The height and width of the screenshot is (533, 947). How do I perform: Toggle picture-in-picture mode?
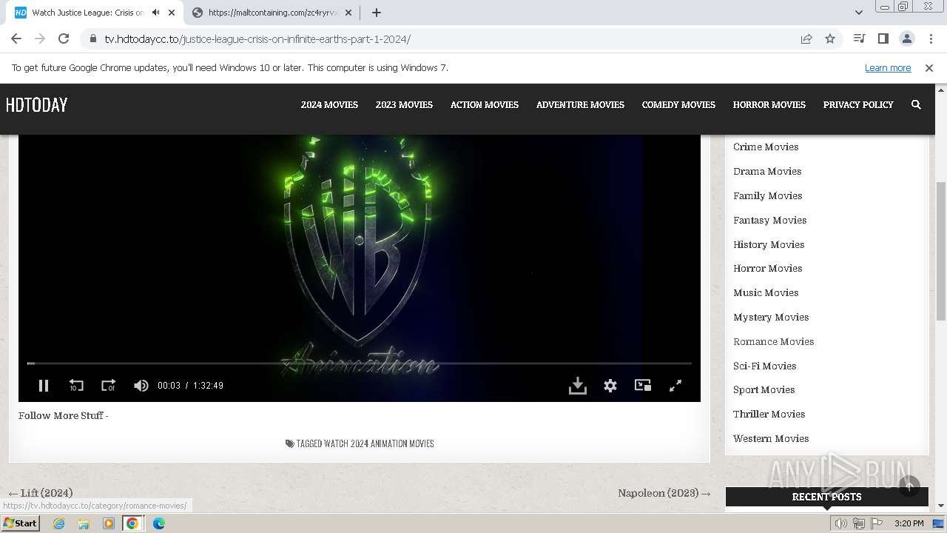point(643,385)
